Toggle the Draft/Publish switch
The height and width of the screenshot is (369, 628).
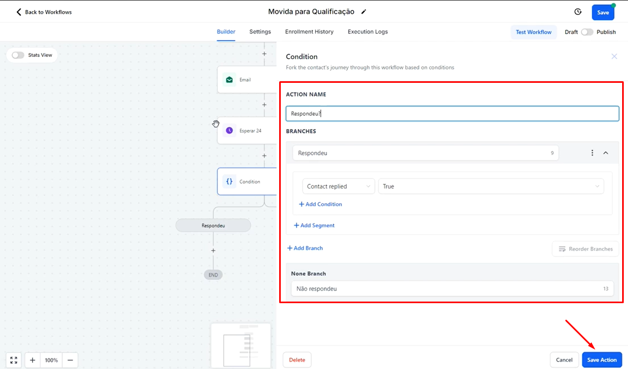point(587,32)
